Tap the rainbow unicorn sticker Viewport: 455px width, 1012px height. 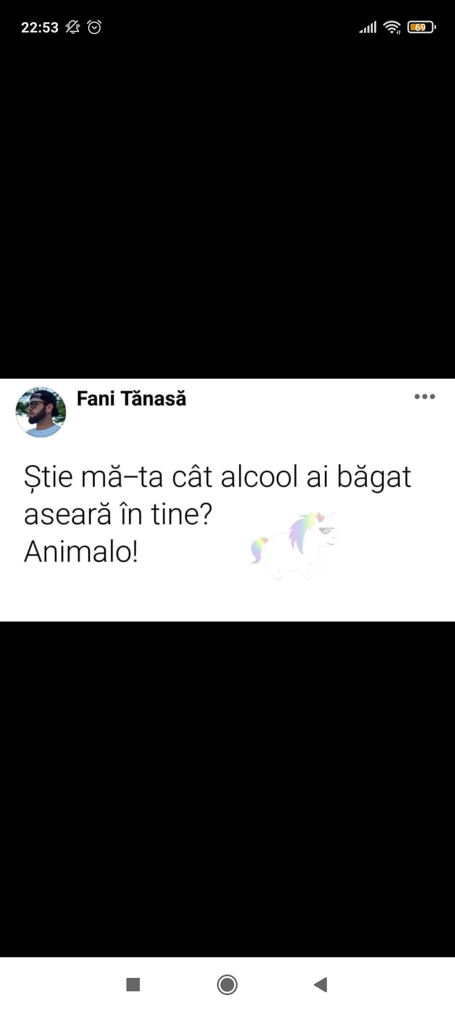click(294, 546)
